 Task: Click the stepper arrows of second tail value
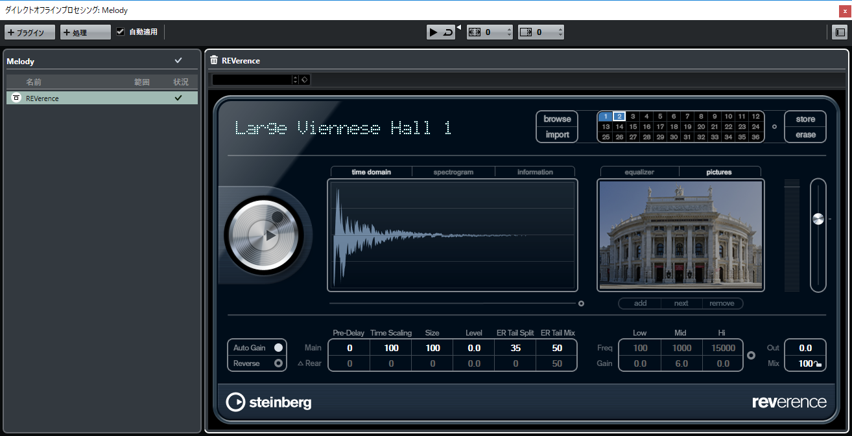tap(560, 32)
